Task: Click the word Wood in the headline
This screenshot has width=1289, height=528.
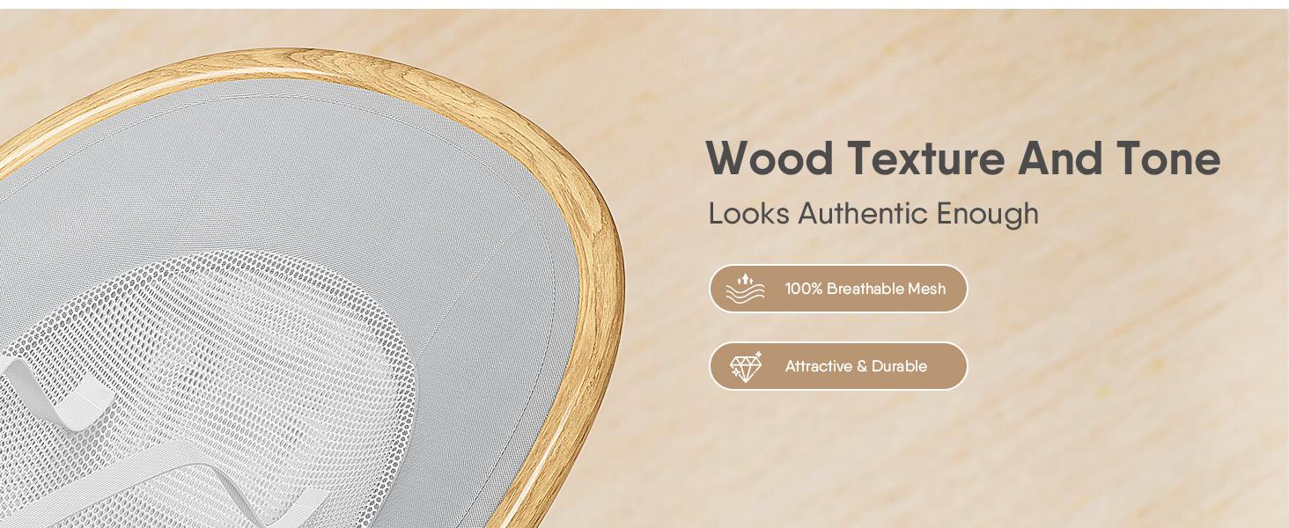Action: (x=770, y=158)
